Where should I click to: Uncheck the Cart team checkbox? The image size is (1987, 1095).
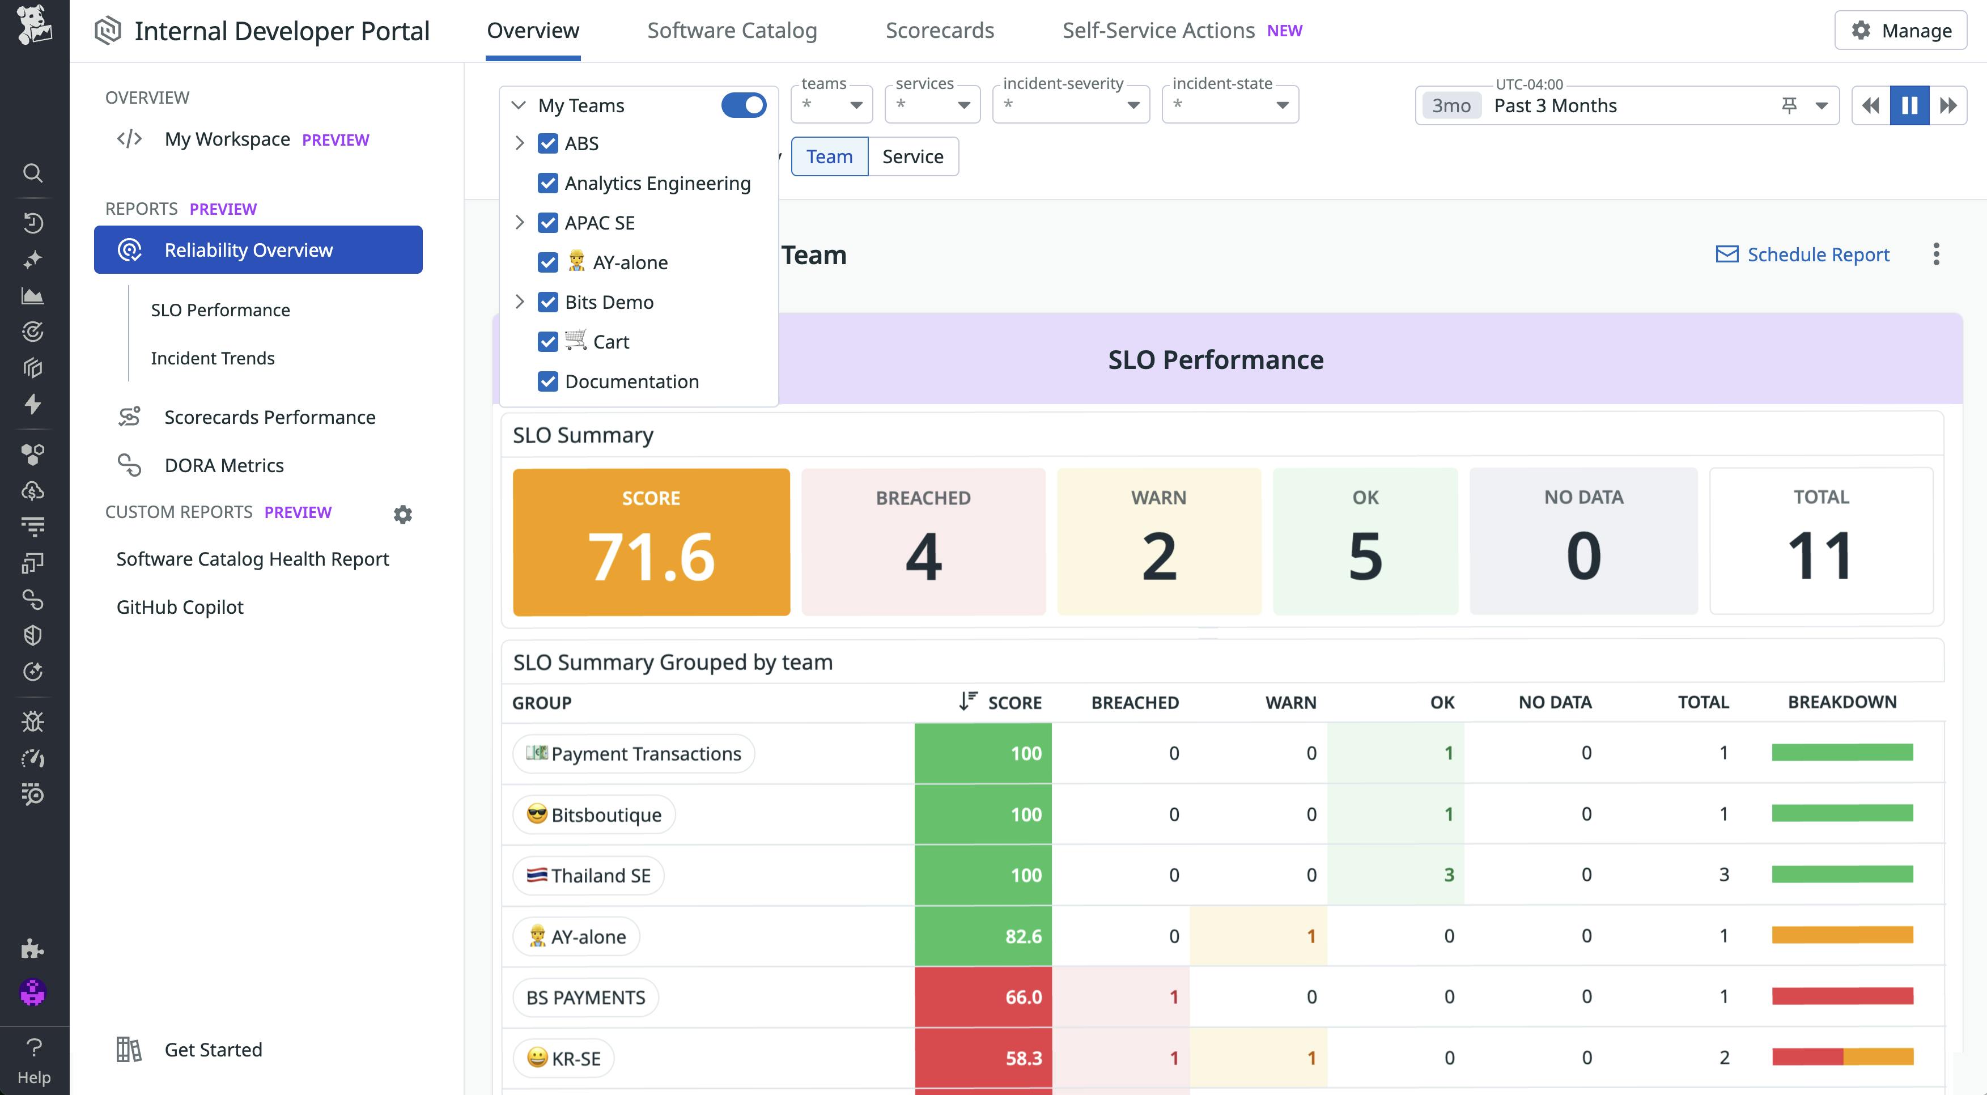(x=547, y=342)
